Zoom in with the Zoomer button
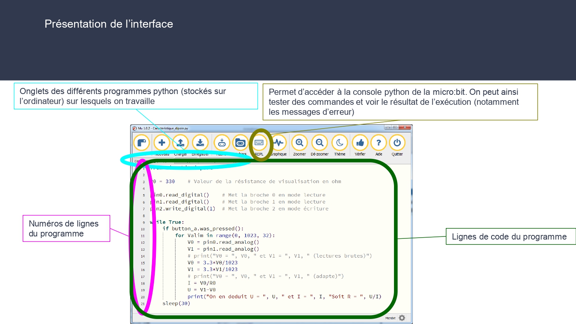 (300, 143)
